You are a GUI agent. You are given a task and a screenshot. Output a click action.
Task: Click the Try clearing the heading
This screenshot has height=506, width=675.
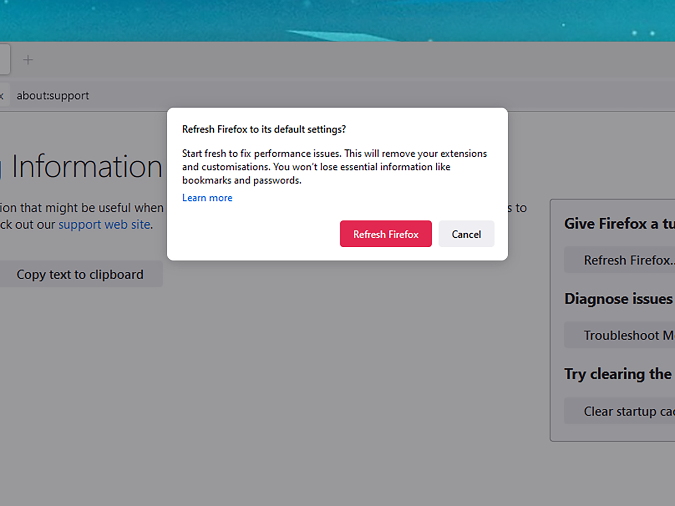click(x=618, y=374)
